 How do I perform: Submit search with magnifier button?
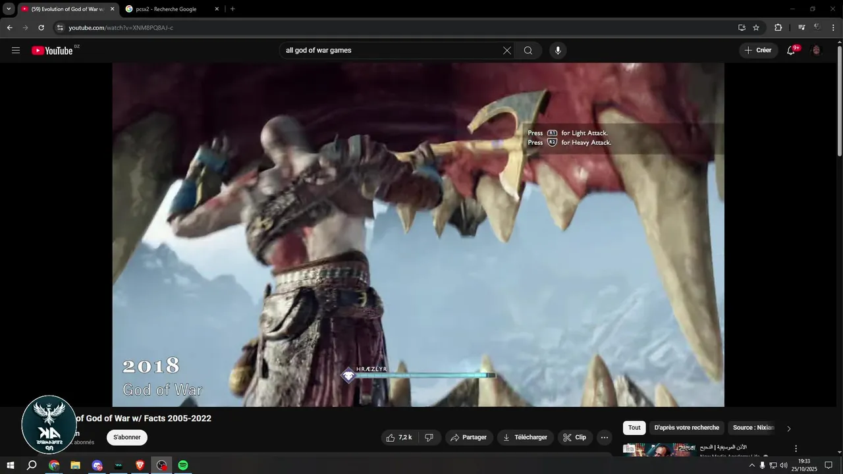[528, 51]
